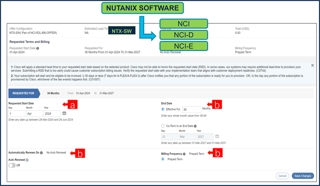This screenshot has width=320, height=186.
Task: Show info icon next to Billing Frequency
Action: [184, 154]
